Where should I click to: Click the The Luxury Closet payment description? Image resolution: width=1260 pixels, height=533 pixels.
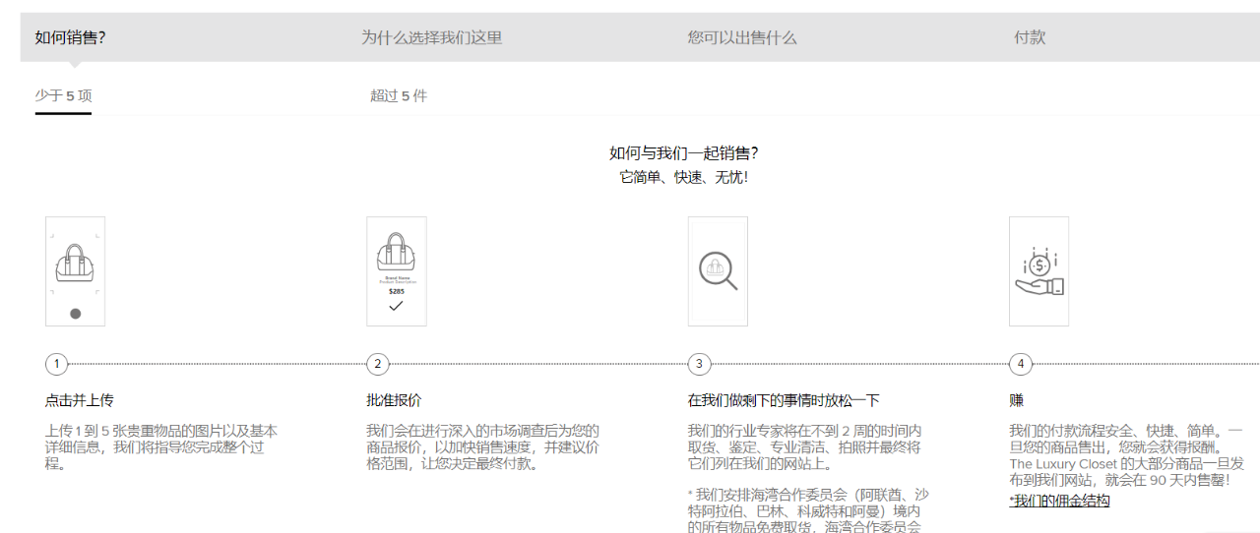(x=1126, y=455)
